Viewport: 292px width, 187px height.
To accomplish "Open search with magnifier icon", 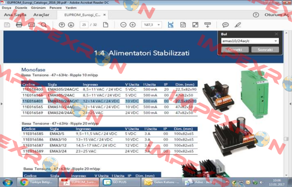I will pyautogui.click(x=44, y=25).
